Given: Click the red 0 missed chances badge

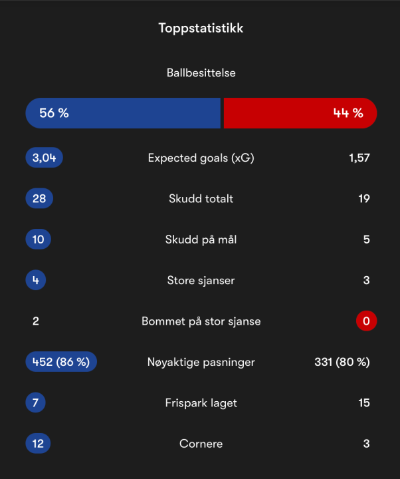Looking at the screenshot, I should (x=366, y=321).
